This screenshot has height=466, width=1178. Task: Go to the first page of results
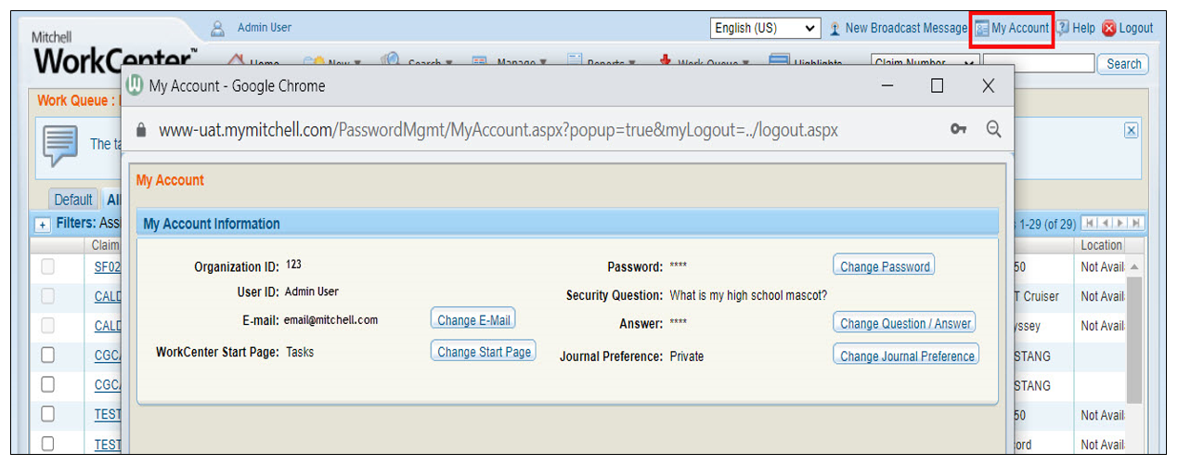[1091, 224]
